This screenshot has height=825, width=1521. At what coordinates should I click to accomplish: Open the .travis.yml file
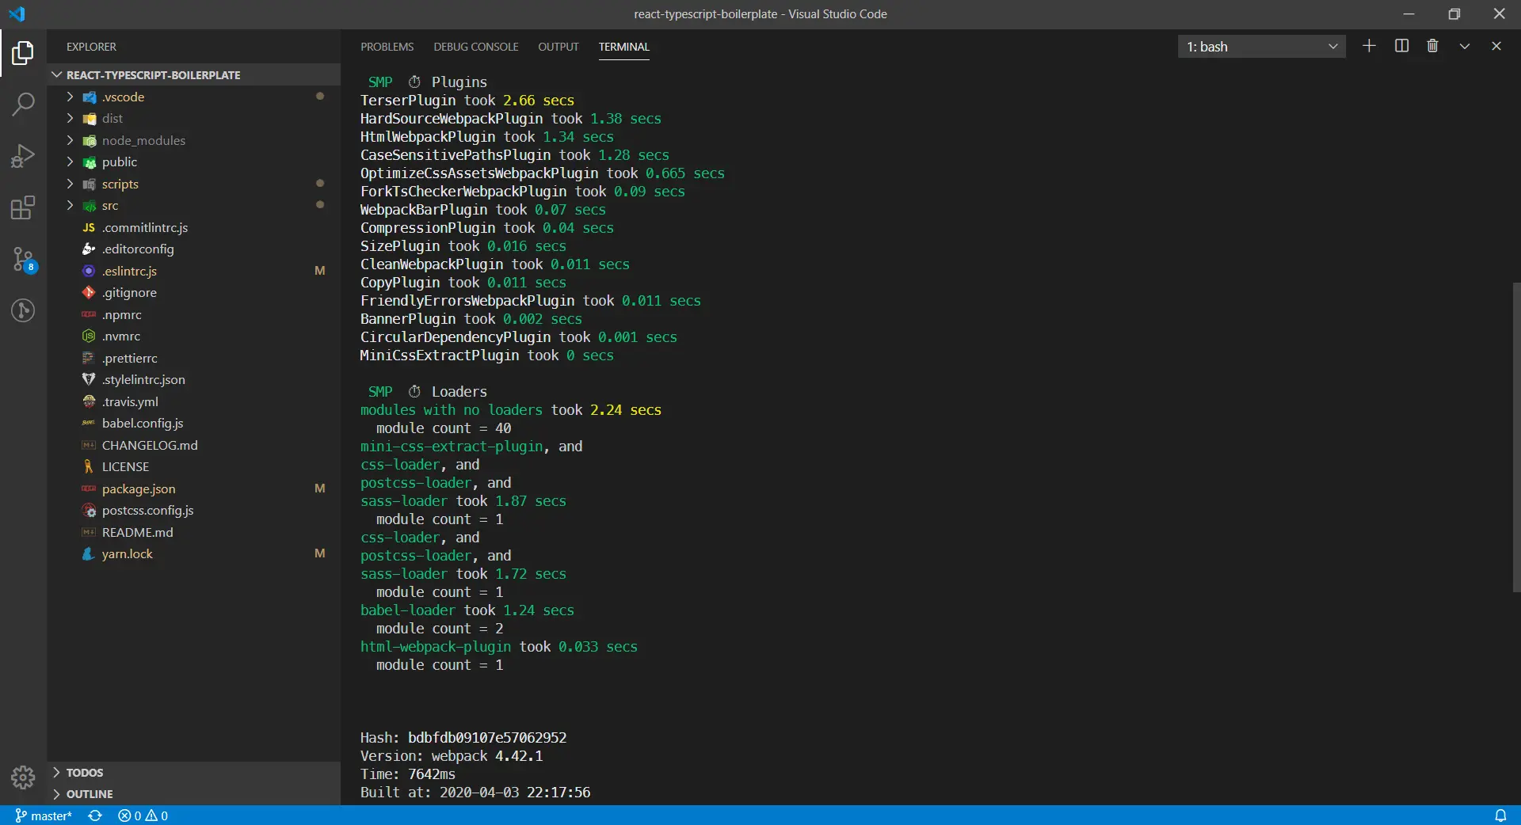tap(194, 401)
